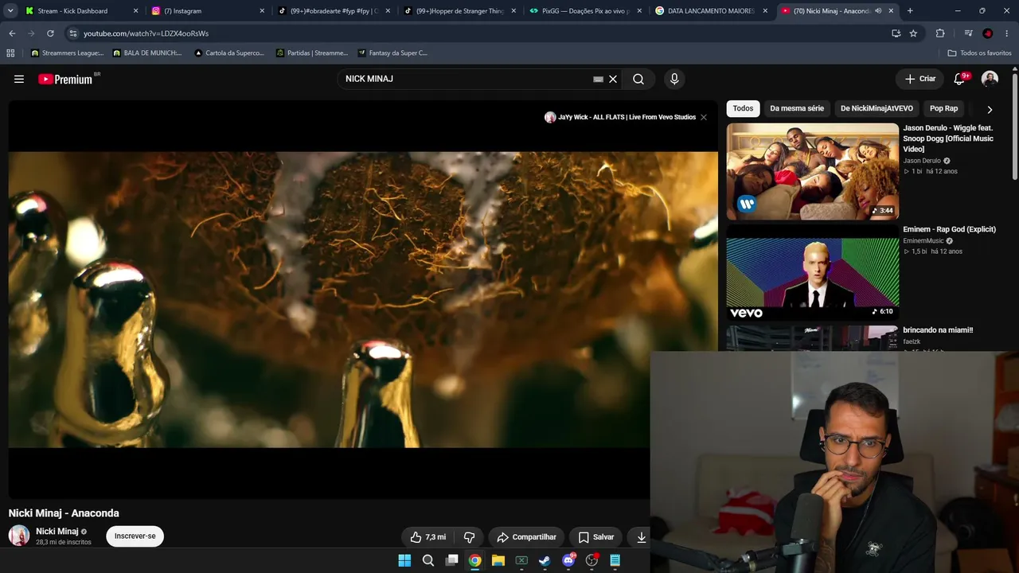
Task: Mute the Nicki Minaj tab audio icon
Action: tap(878, 11)
